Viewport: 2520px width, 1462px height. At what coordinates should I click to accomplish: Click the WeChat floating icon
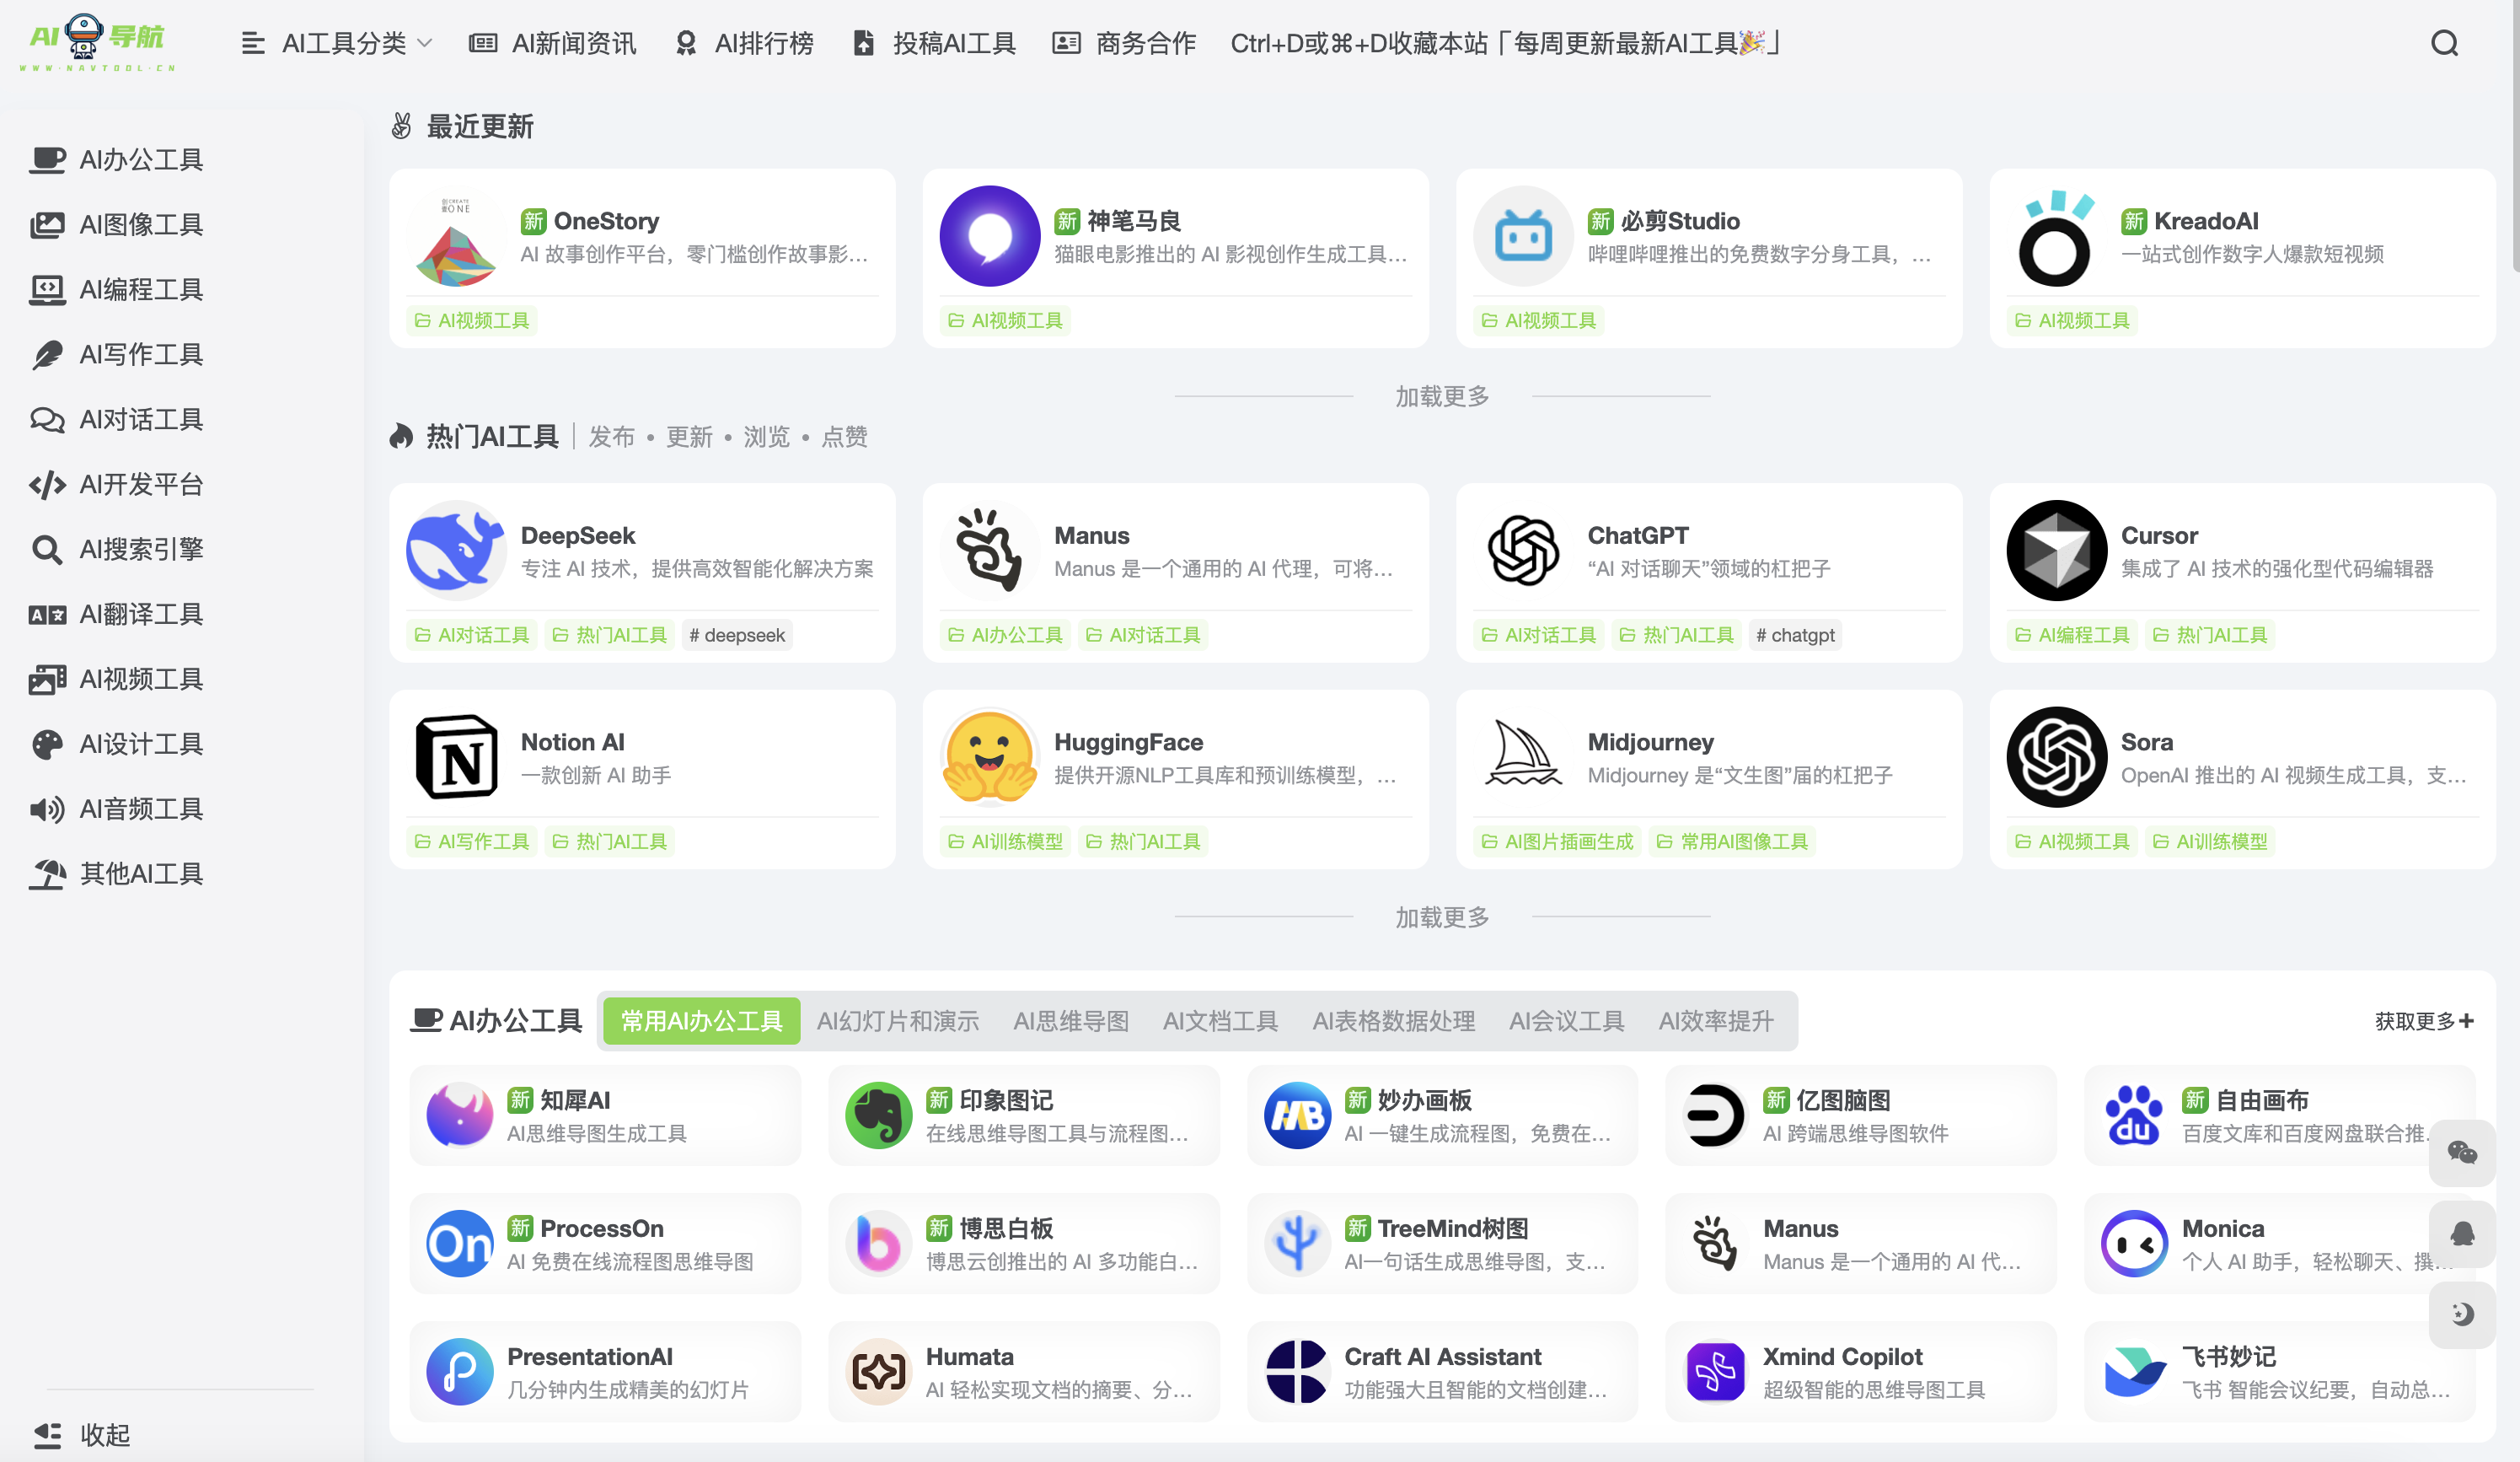tap(2461, 1153)
